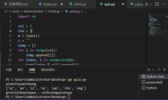Run the Python file with play icon

click(147, 4)
